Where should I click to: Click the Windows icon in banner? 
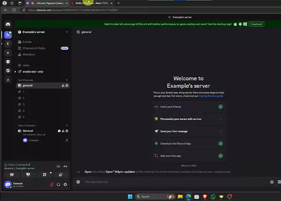pos(245,24)
